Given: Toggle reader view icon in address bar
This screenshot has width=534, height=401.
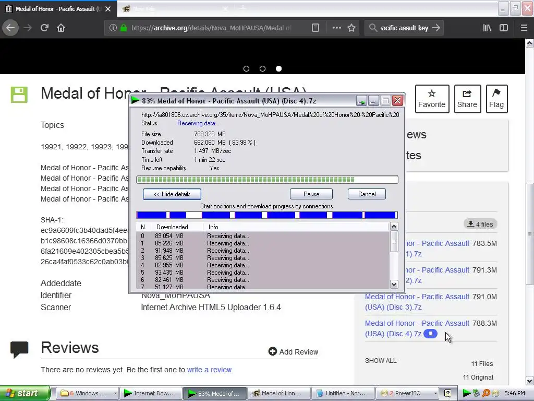Looking at the screenshot, I should (x=315, y=28).
